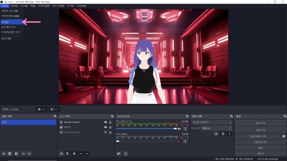
Task: Unlock the 이미지 source
Action: pyautogui.click(x=110, y=127)
